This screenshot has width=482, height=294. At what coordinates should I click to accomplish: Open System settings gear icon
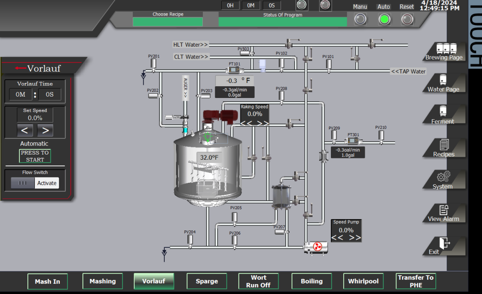coord(442,177)
